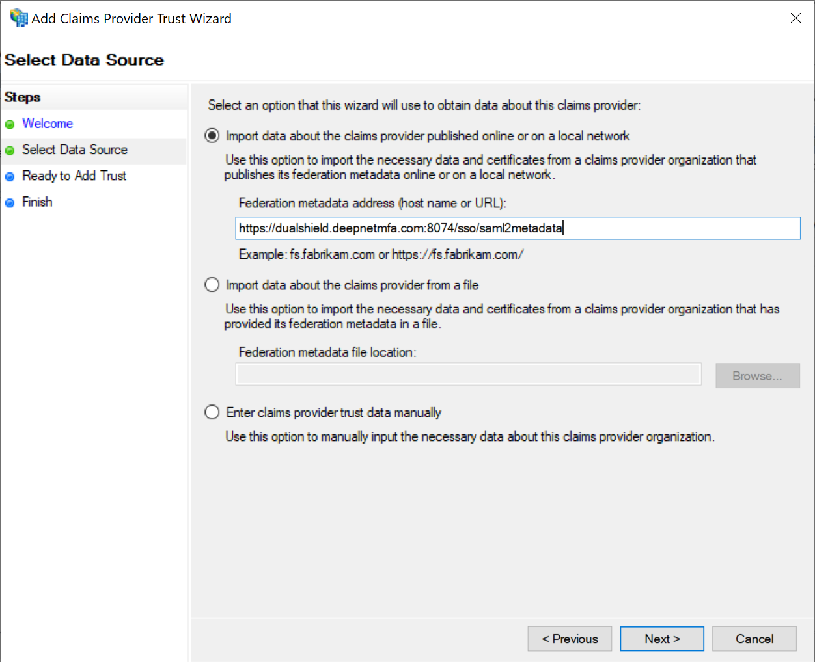
Task: Click the wizard icon in the title bar
Action: pyautogui.click(x=18, y=18)
